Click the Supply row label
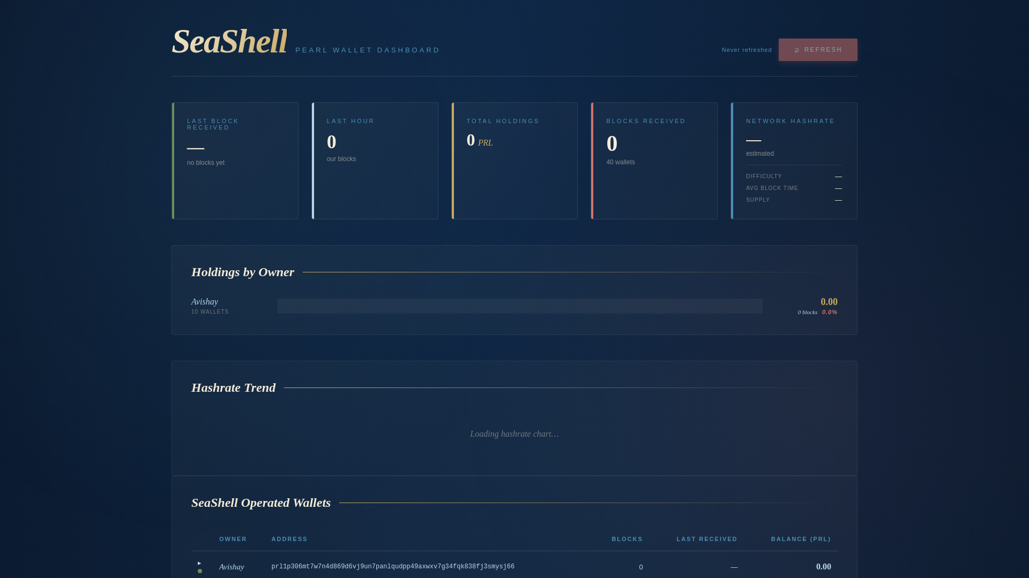 tap(758, 200)
